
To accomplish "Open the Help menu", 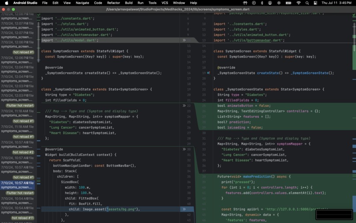I will click(x=193, y=3).
